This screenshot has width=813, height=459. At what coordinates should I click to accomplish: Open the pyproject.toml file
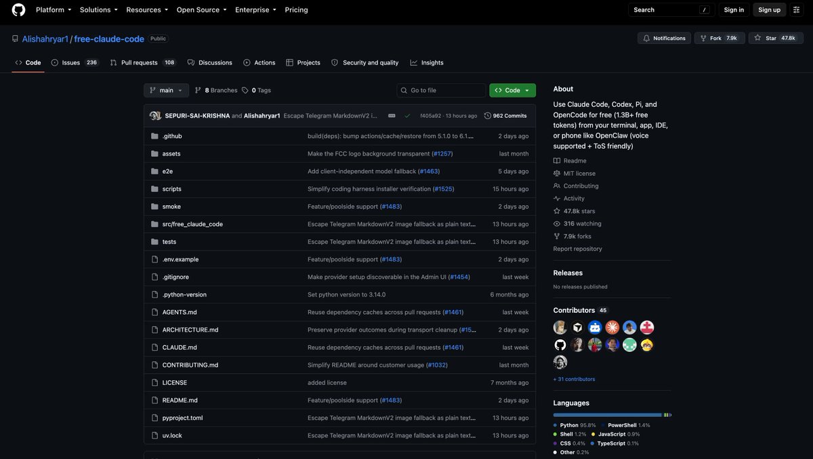click(182, 418)
